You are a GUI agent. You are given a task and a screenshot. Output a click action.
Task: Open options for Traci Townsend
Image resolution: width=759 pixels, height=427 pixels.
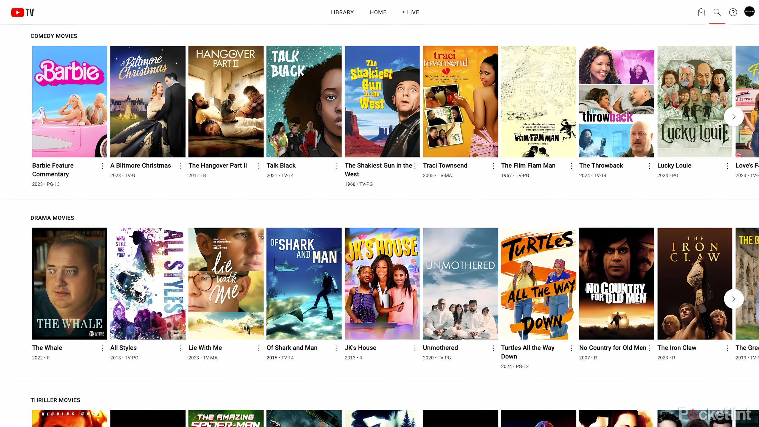pyautogui.click(x=493, y=165)
